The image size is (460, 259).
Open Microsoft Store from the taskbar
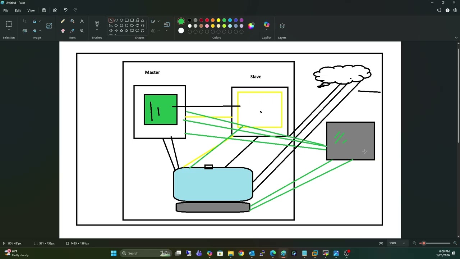(220, 253)
